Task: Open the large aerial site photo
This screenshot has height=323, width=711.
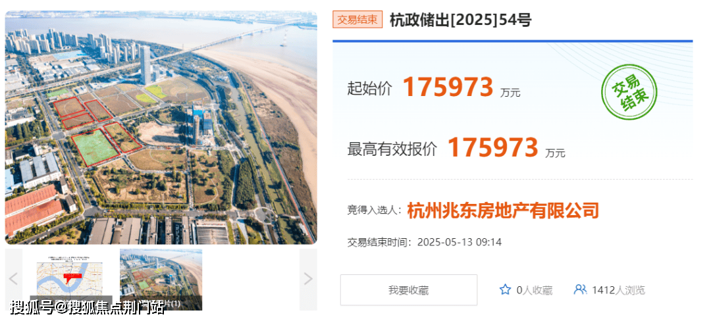Action: (161, 128)
